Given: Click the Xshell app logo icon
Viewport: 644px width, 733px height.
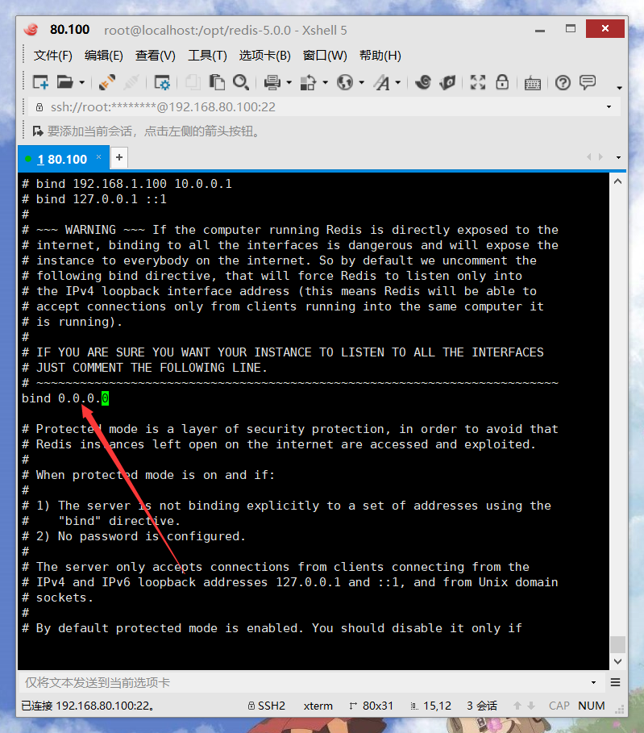Looking at the screenshot, I should pos(31,30).
